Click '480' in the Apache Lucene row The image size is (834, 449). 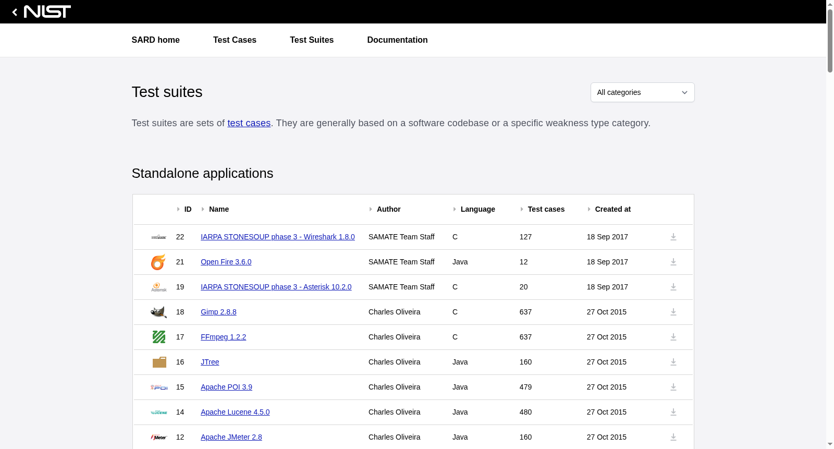point(525,412)
